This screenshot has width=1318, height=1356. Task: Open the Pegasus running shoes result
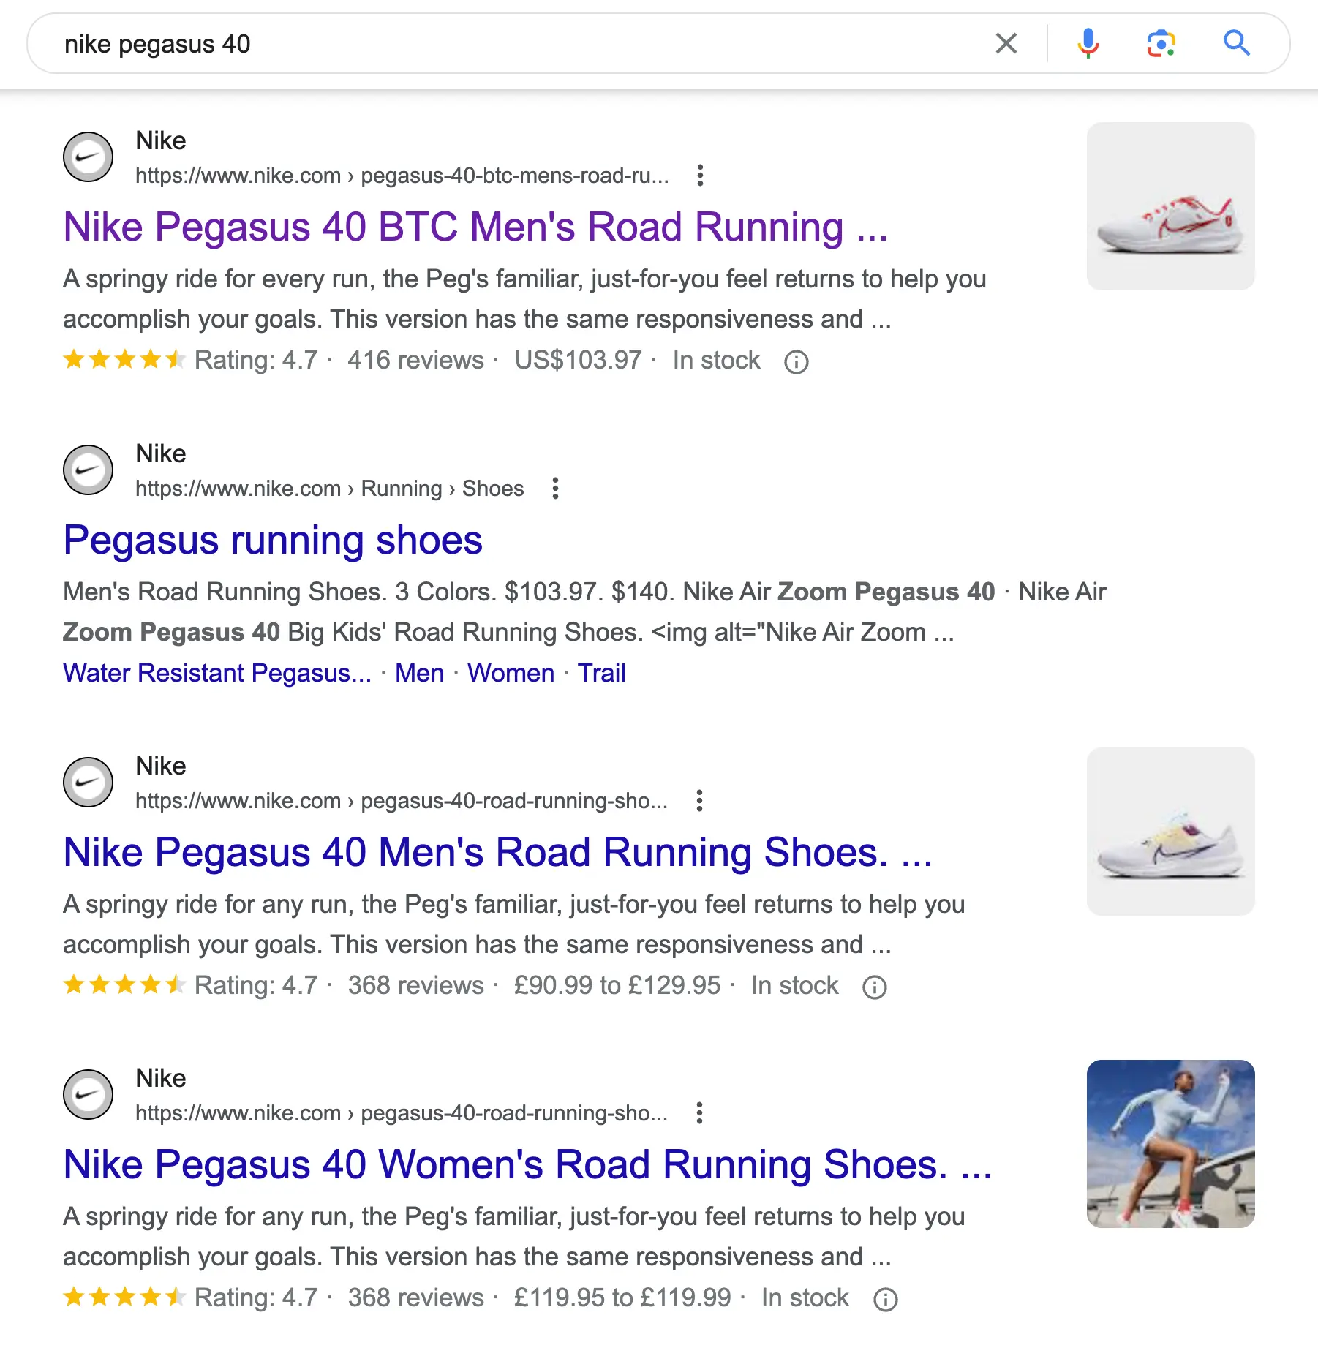[273, 540]
